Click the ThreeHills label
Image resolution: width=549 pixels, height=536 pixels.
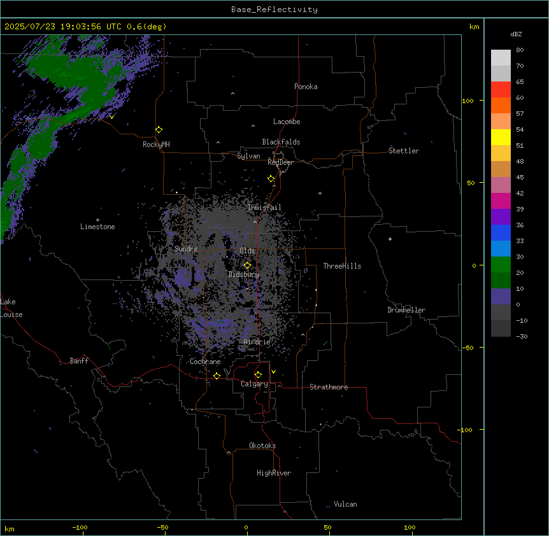[x=342, y=266]
